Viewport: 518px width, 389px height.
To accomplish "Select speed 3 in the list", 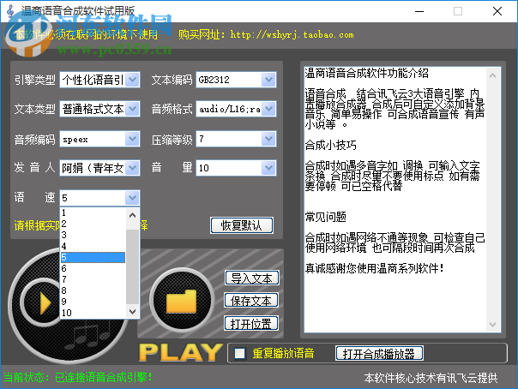I will 93,235.
